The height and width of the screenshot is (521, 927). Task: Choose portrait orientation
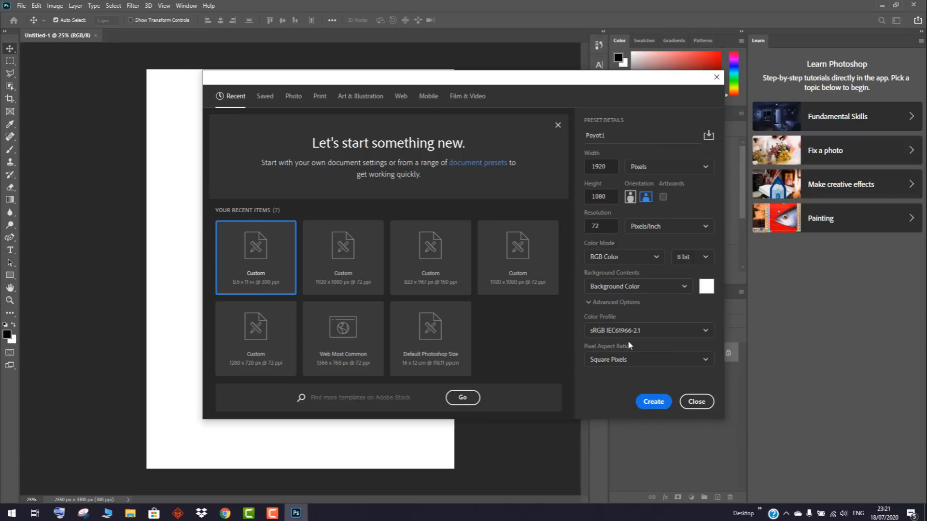pyautogui.click(x=630, y=197)
